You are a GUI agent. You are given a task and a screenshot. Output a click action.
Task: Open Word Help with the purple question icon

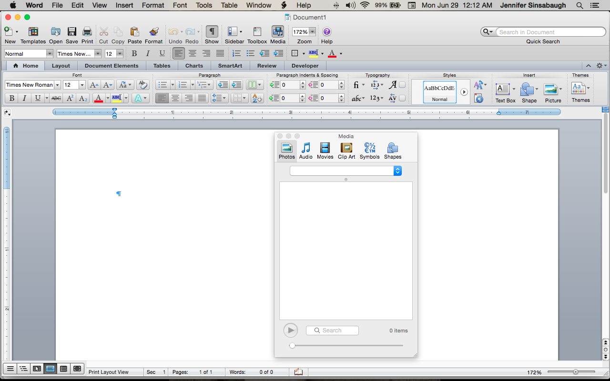(327, 32)
